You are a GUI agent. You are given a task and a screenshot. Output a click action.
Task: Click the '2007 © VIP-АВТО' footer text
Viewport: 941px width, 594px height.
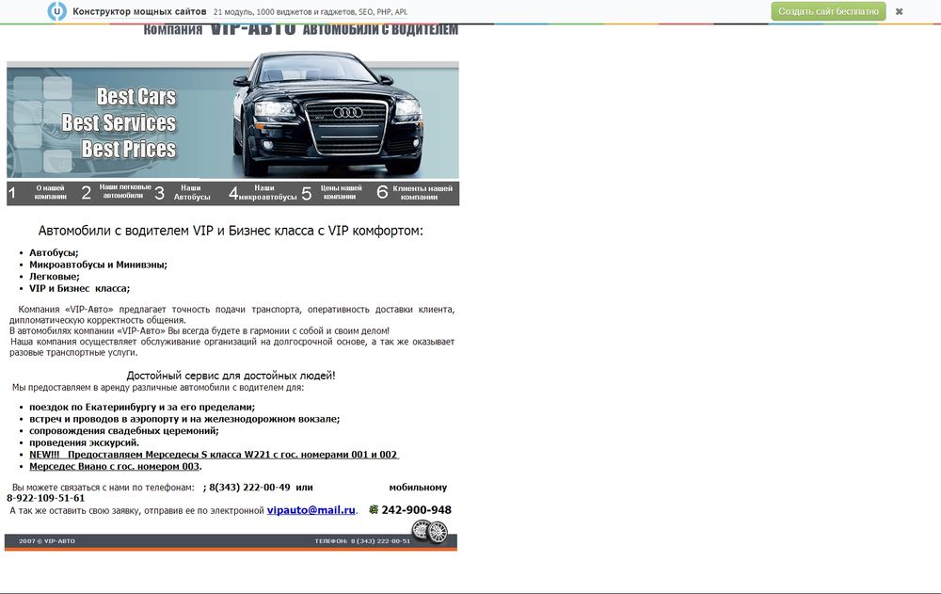coord(47,541)
